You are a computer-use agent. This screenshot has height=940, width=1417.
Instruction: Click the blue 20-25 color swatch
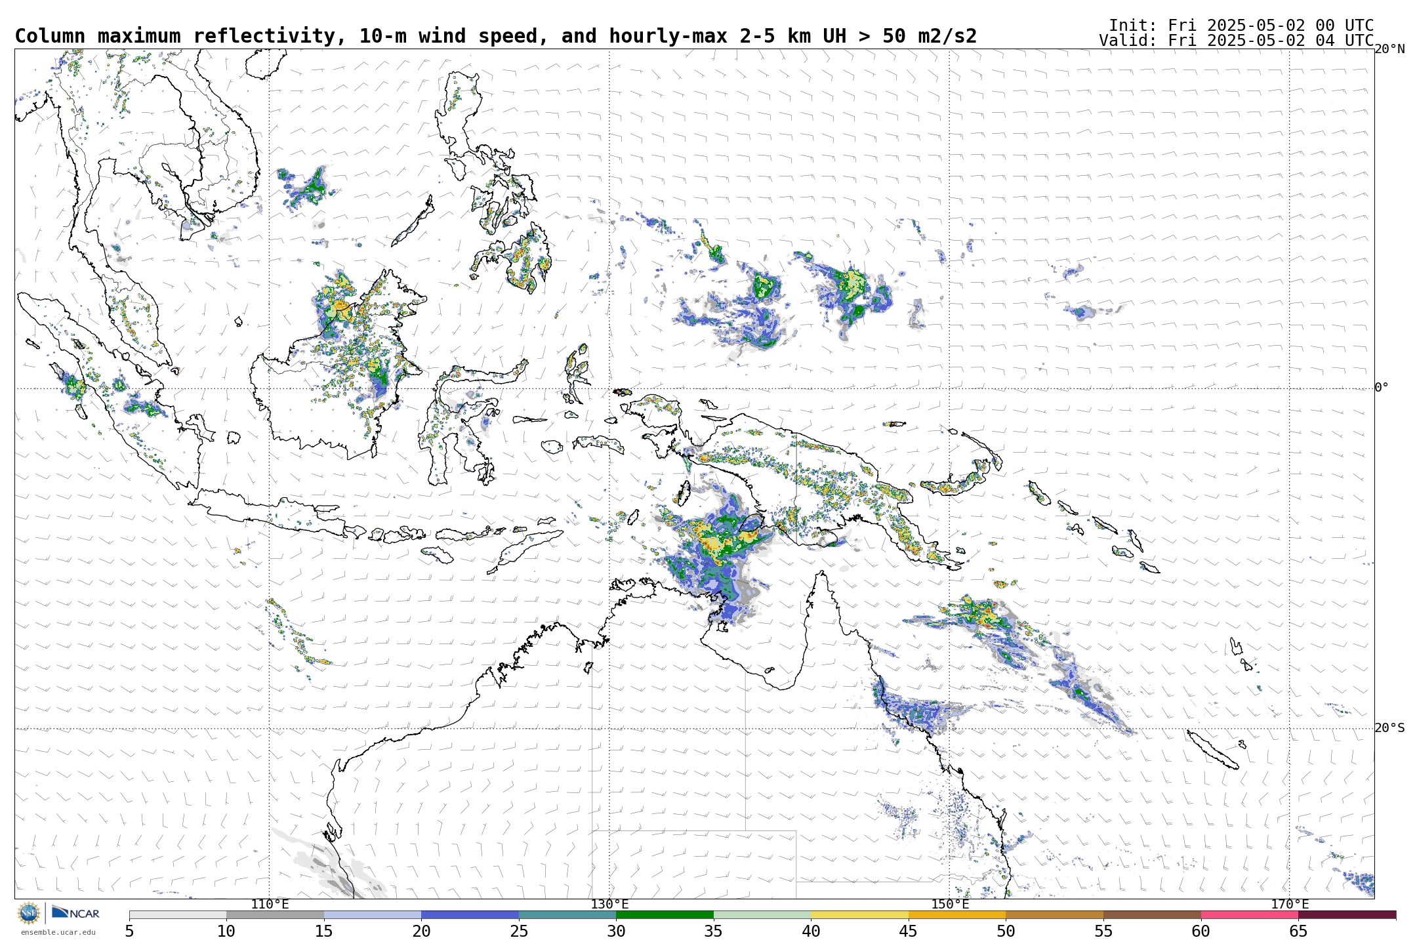click(x=470, y=914)
